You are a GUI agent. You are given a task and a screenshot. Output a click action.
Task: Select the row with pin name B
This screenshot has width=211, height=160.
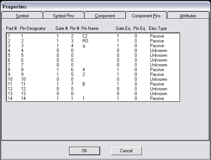[93, 84]
